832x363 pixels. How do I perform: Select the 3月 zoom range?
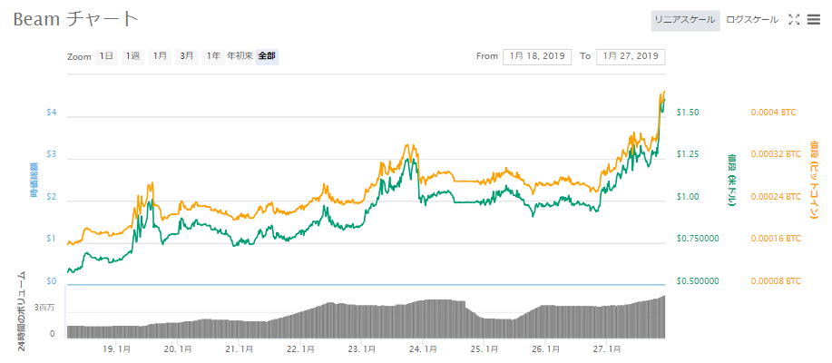(x=186, y=56)
